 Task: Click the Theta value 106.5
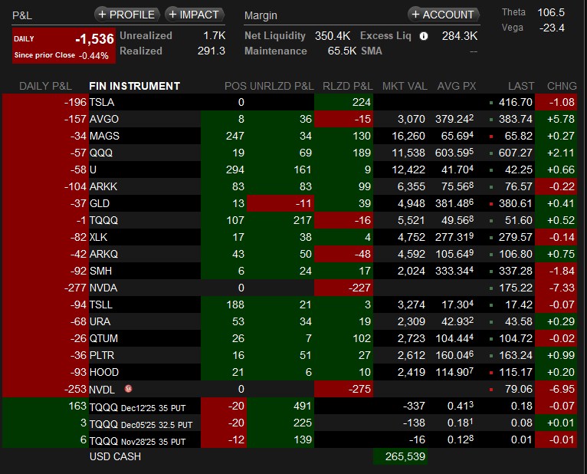coord(551,12)
